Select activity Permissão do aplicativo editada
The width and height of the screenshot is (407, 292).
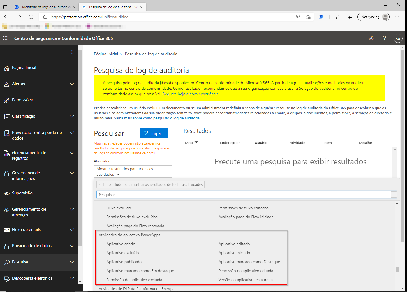246,271
